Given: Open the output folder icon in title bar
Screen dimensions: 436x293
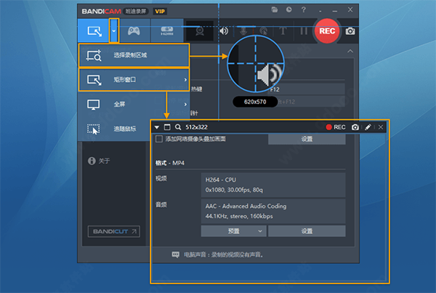Looking at the screenshot, I should pyautogui.click(x=275, y=10).
